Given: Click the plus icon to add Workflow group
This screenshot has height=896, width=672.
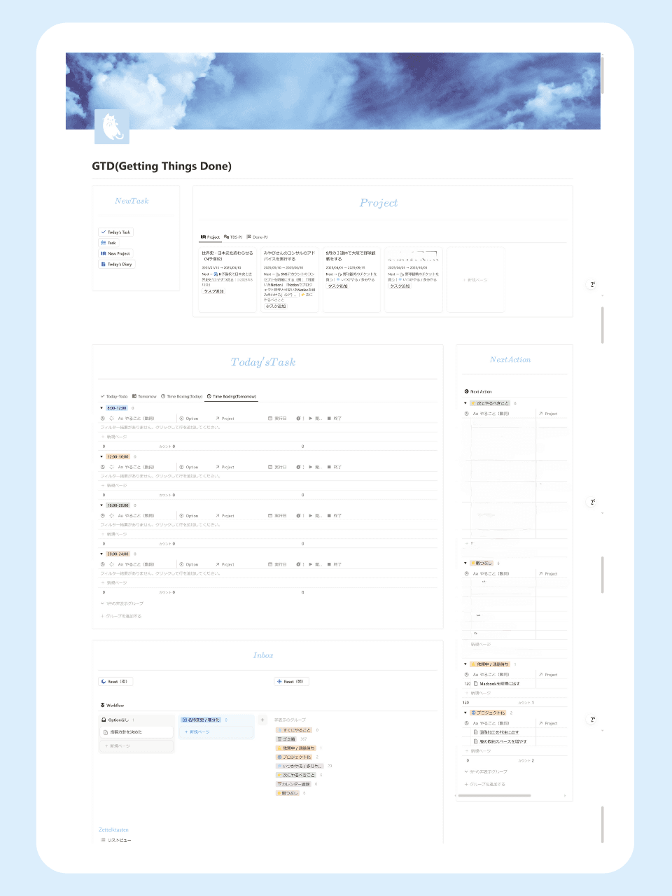Looking at the screenshot, I should (262, 720).
